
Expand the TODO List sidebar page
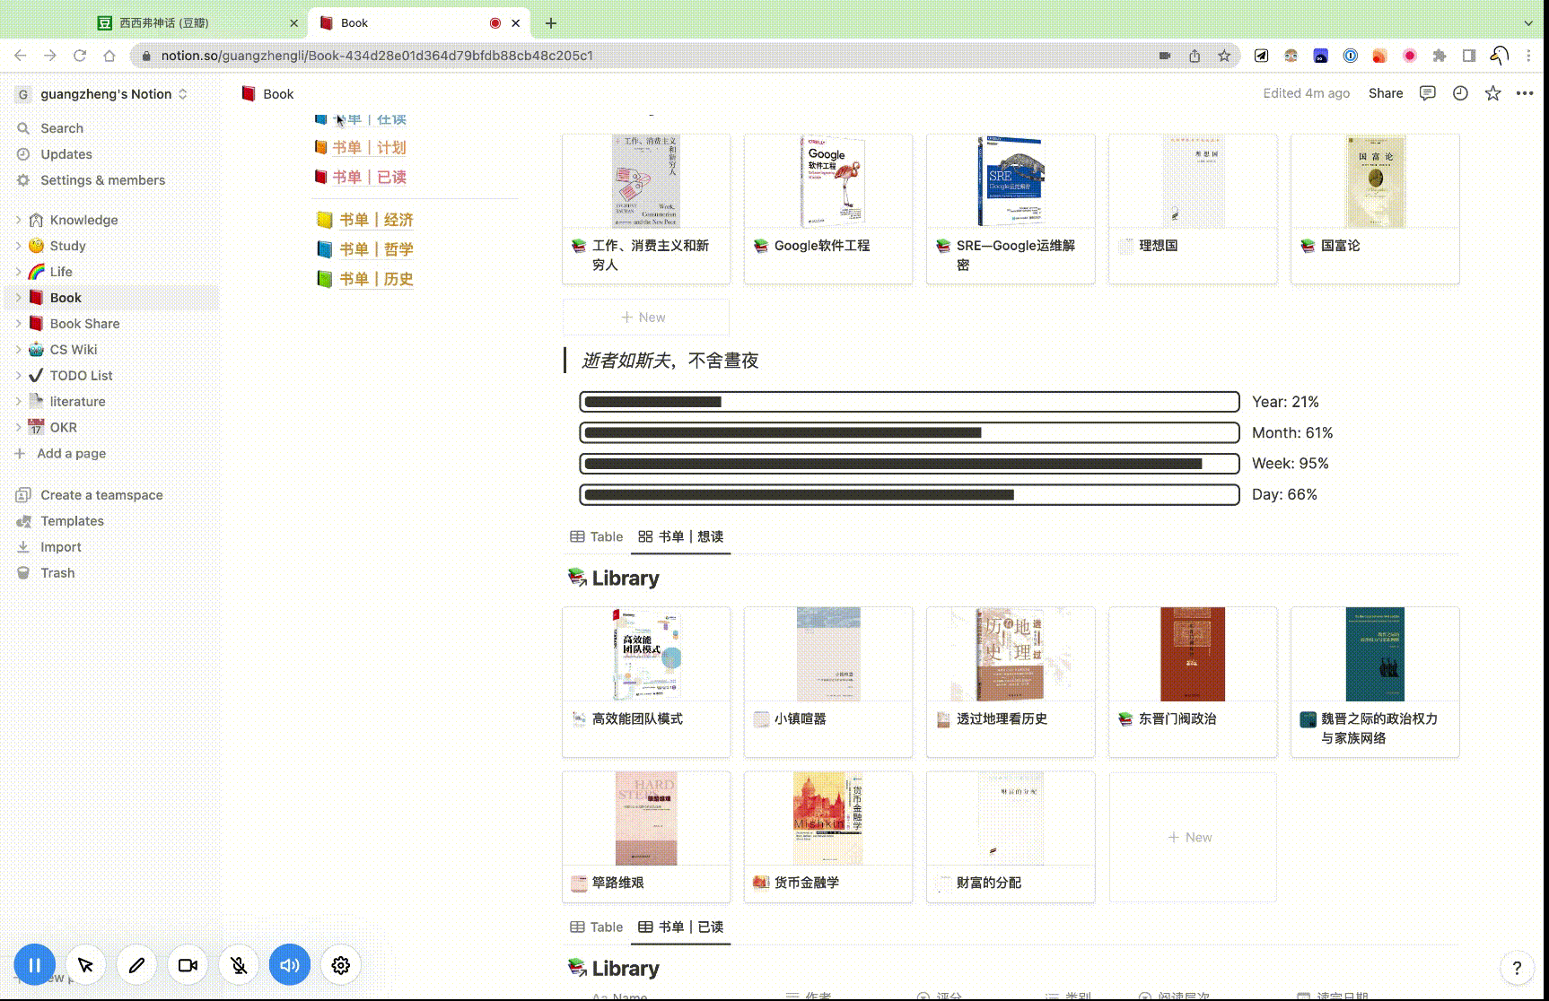pos(18,376)
